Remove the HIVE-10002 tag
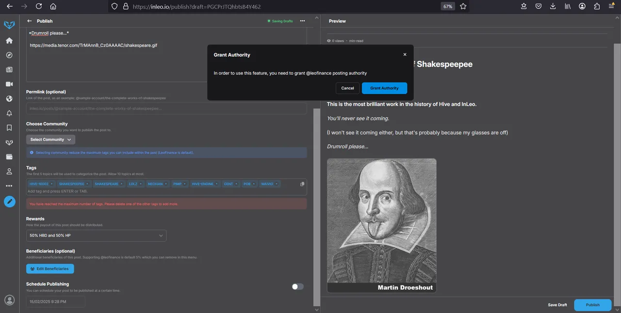621x313 pixels. (52, 184)
